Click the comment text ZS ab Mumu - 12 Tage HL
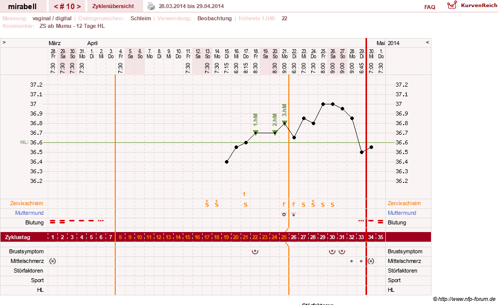The height and width of the screenshot is (305, 498). click(72, 26)
